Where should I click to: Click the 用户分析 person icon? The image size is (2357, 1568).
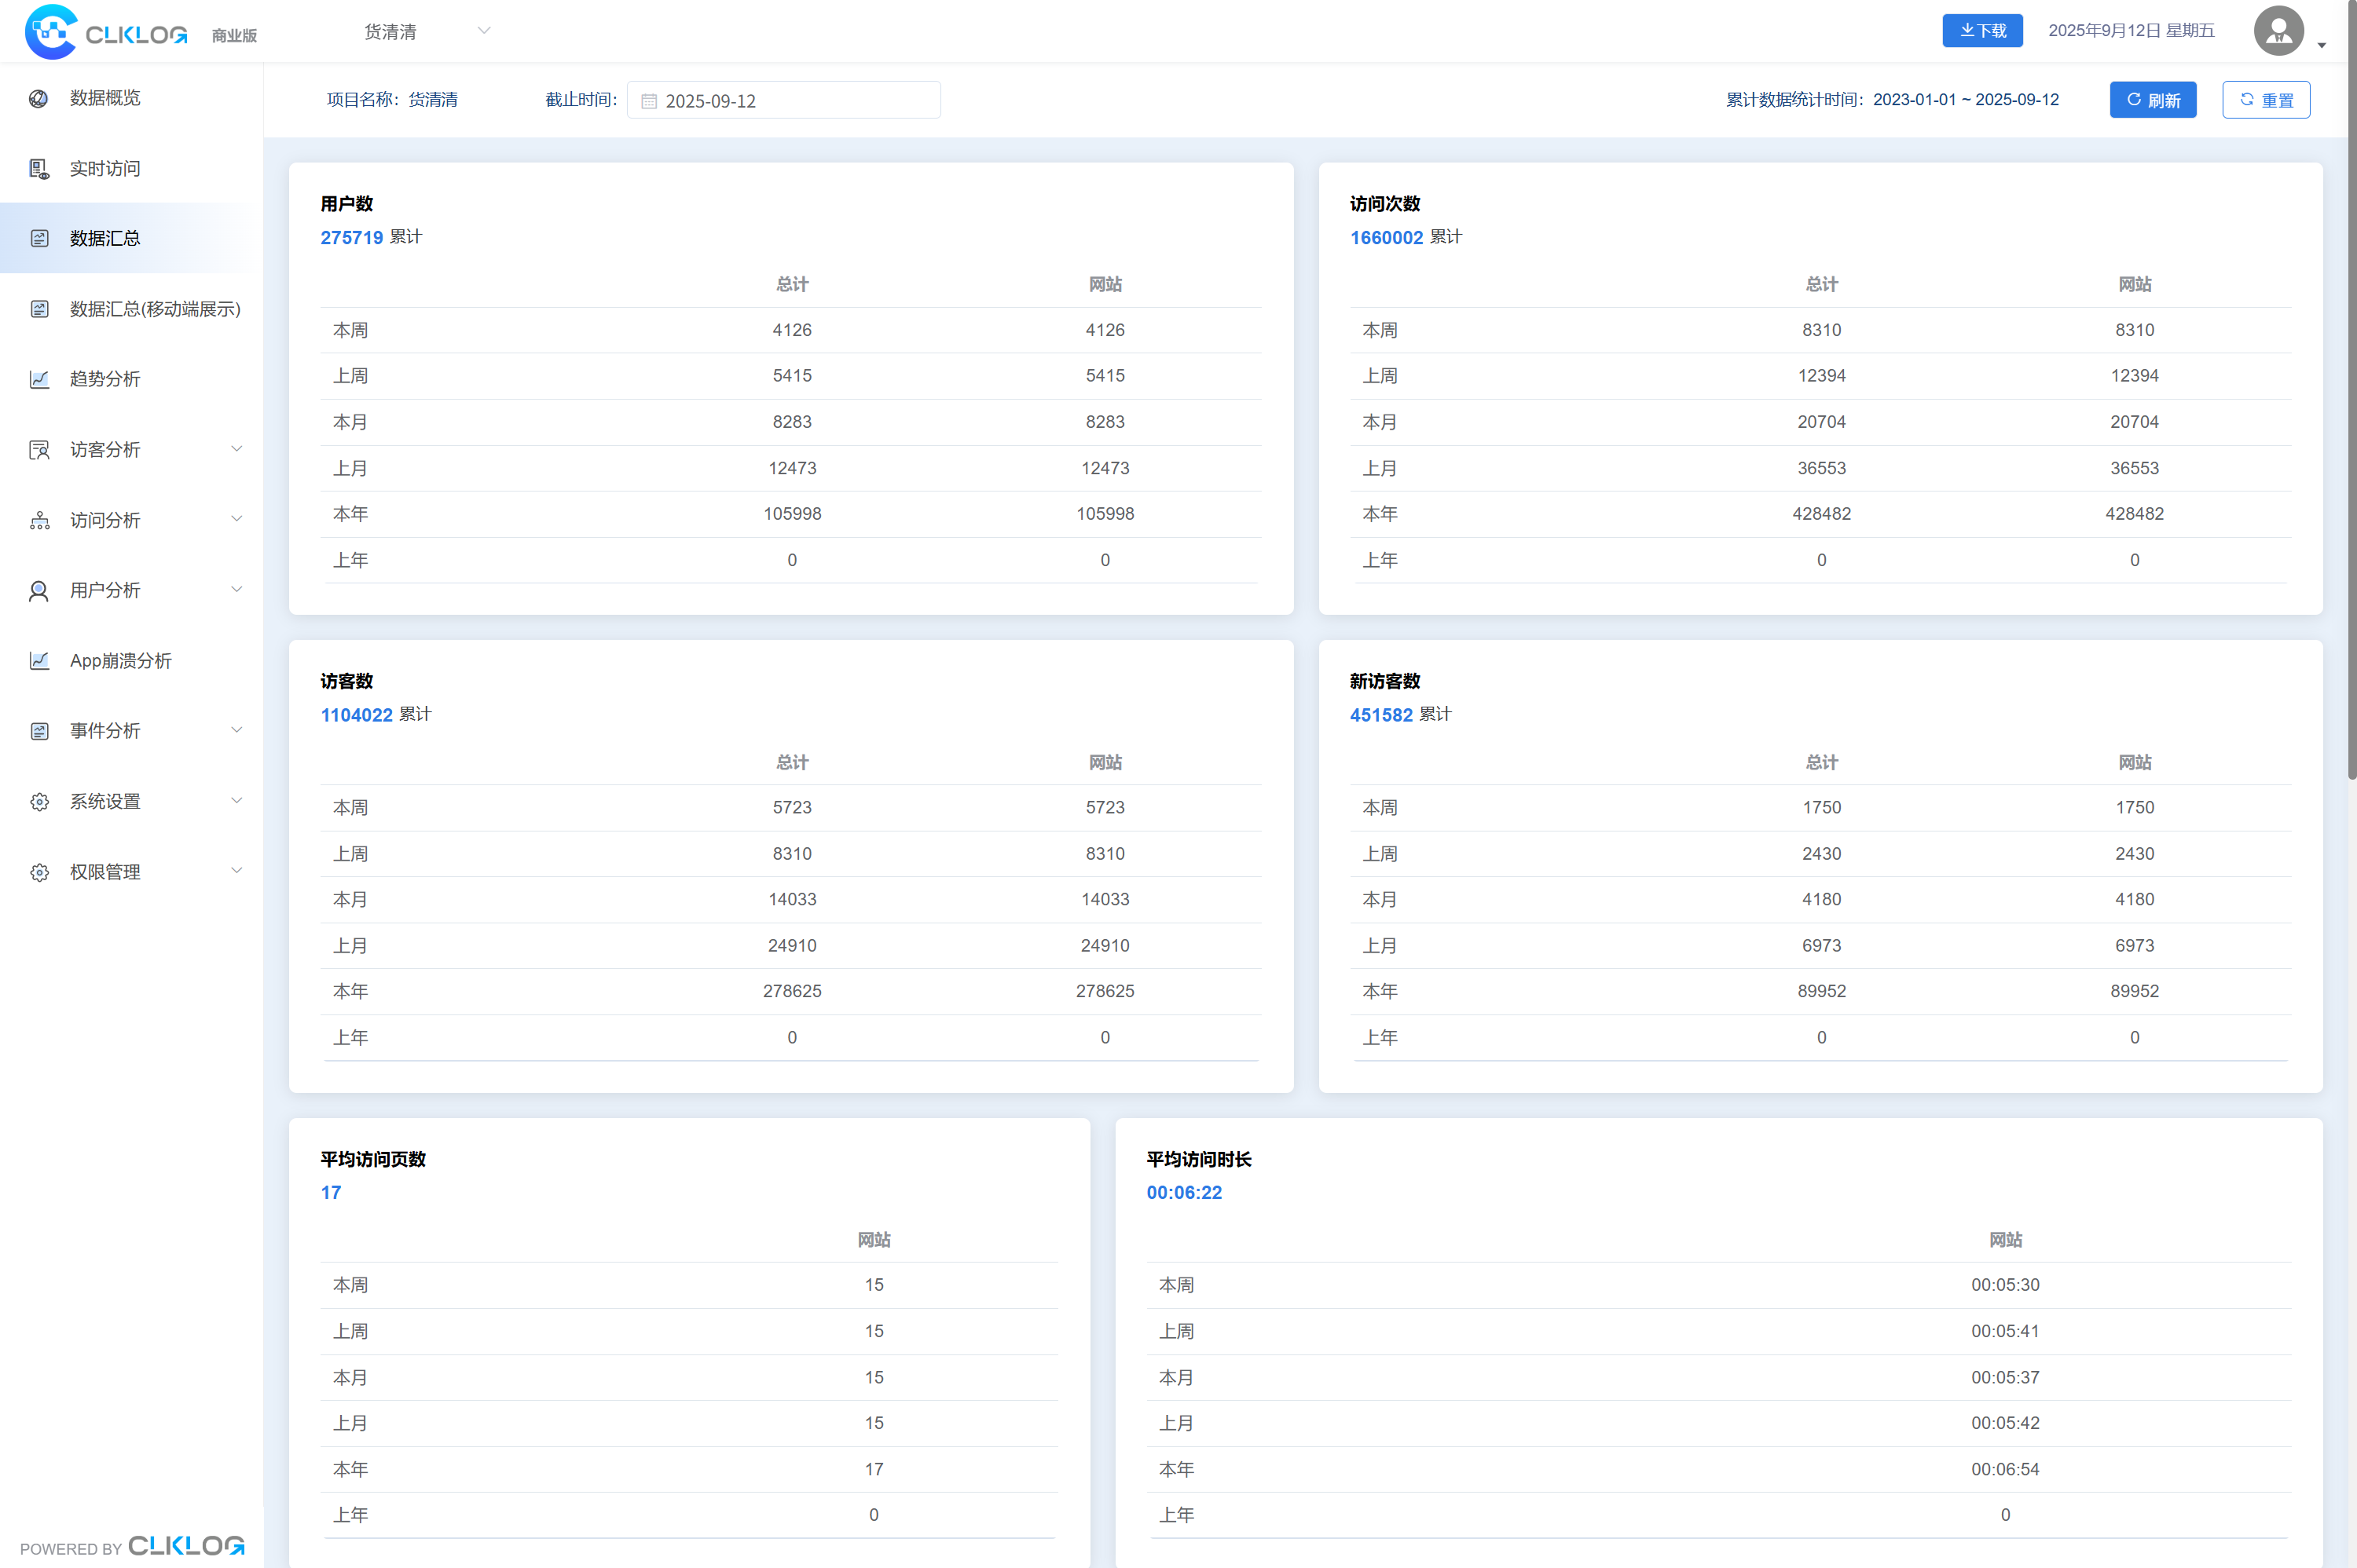pyautogui.click(x=39, y=591)
